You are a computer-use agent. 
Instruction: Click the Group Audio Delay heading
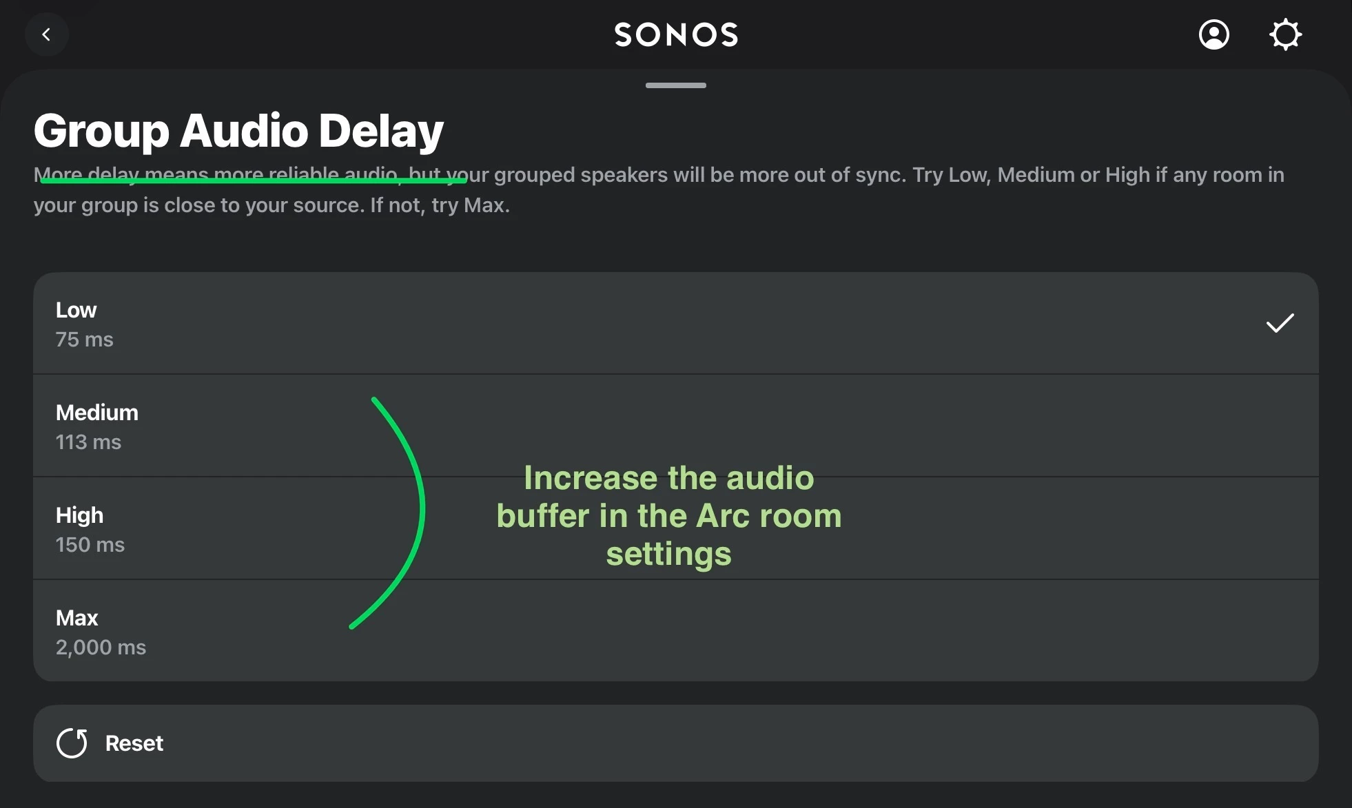pyautogui.click(x=238, y=130)
